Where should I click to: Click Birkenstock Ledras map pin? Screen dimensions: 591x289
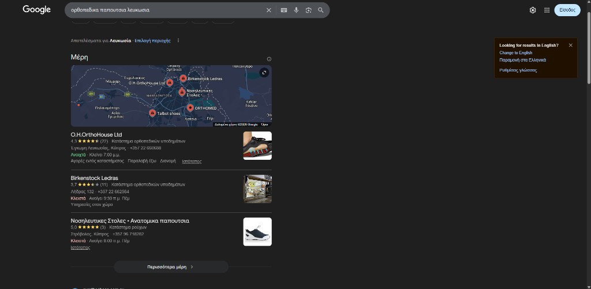coord(183,78)
